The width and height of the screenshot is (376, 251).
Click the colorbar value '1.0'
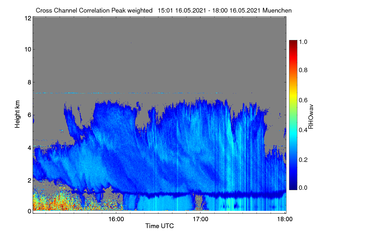[303, 41]
